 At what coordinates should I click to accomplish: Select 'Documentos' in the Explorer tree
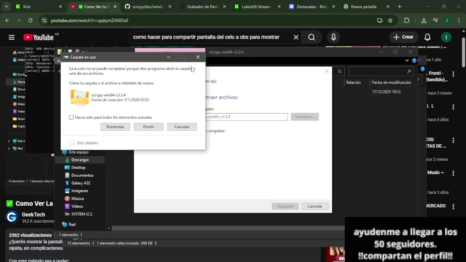tap(82, 175)
